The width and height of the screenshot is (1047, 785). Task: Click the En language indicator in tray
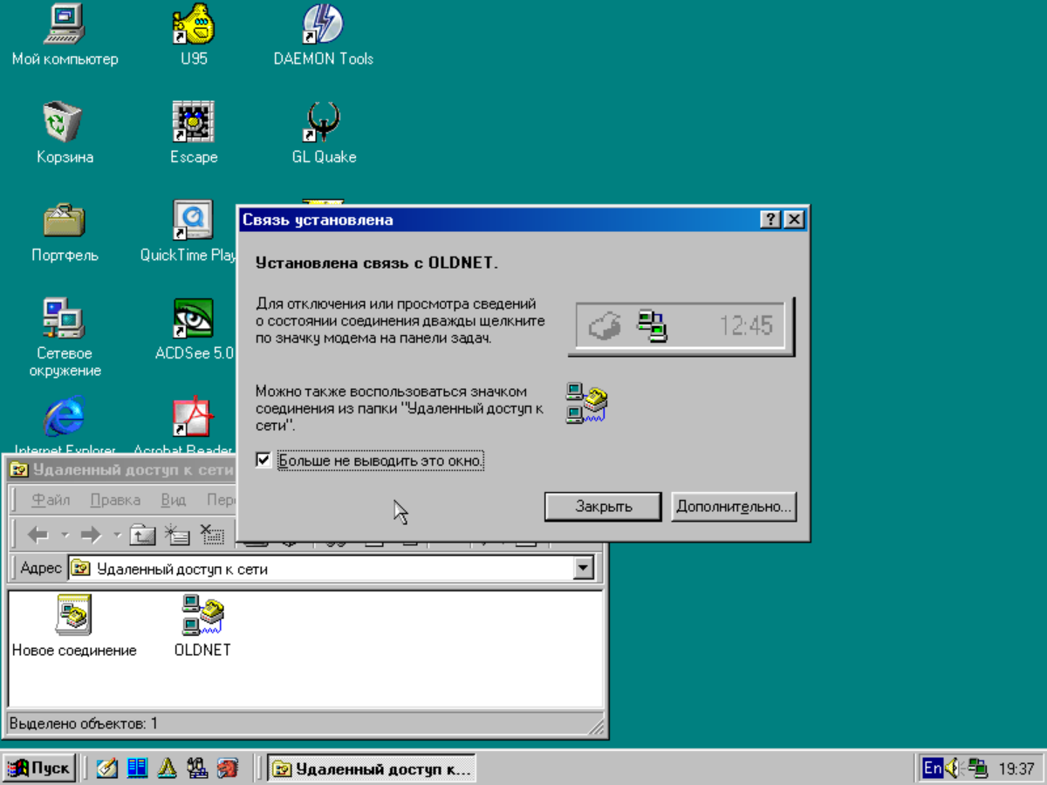point(933,768)
